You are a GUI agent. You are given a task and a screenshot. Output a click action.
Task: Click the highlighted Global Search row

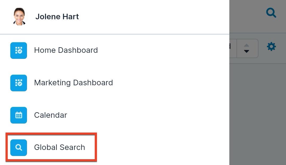click(51, 147)
